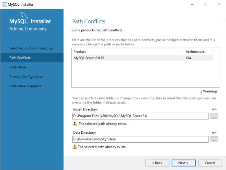
Task: Click the Data Directory revert arrow icon
Action: [214, 133]
